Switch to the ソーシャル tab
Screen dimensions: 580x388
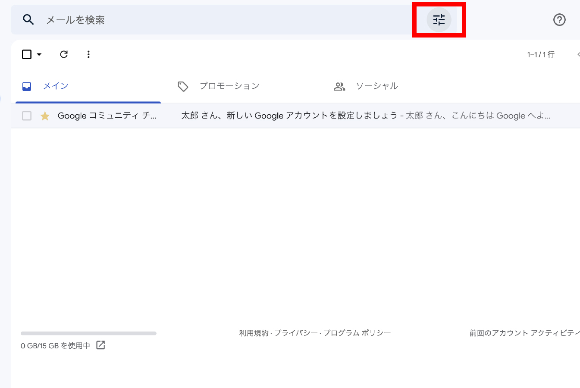pos(376,86)
